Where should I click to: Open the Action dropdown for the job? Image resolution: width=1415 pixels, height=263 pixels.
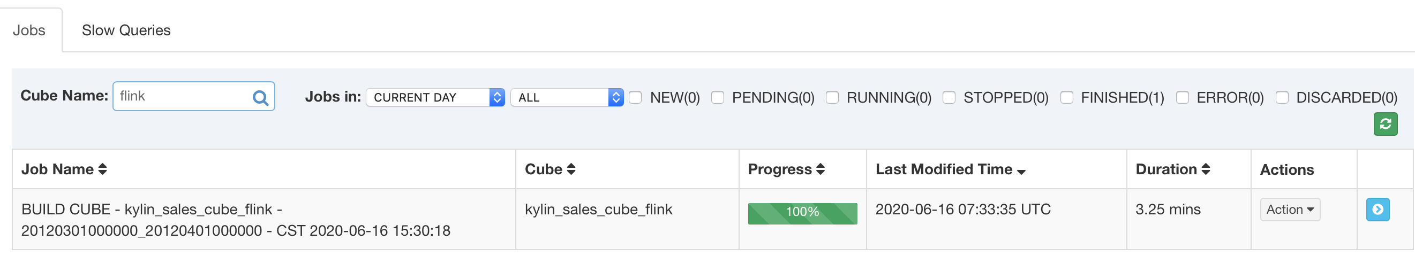pos(1289,210)
